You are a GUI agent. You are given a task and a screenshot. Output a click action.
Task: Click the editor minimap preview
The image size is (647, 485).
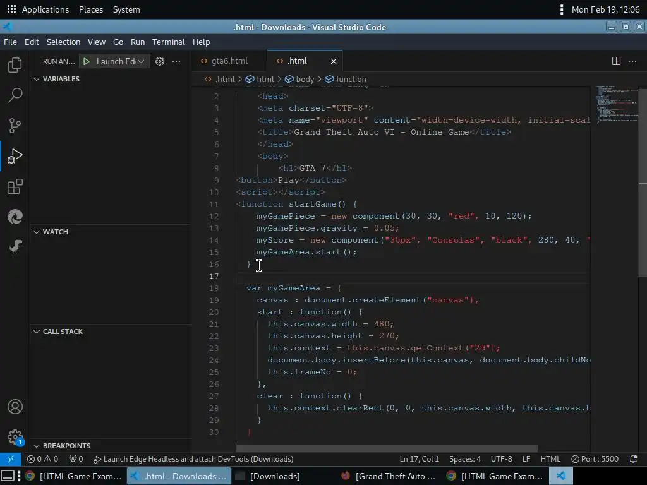point(617,104)
